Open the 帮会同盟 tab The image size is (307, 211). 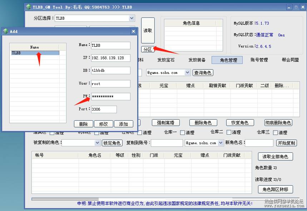click(290, 60)
